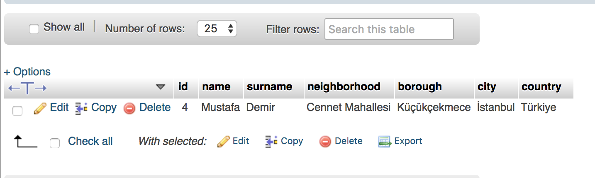
Task: Click the With selected Copy icon
Action: pos(271,142)
